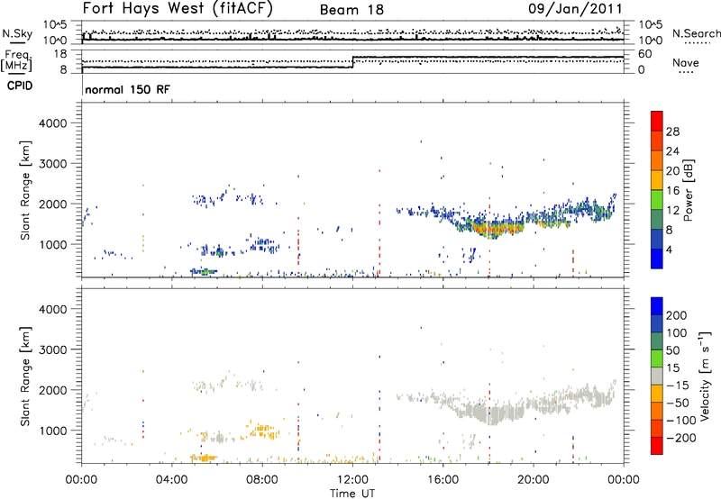Click the gray -15 to 15 Velocity segment
The image size is (721, 499).
pos(657,376)
